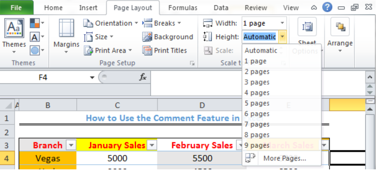The width and height of the screenshot is (376, 171).
Task: Open the Themes gallery button
Action: 14,36
